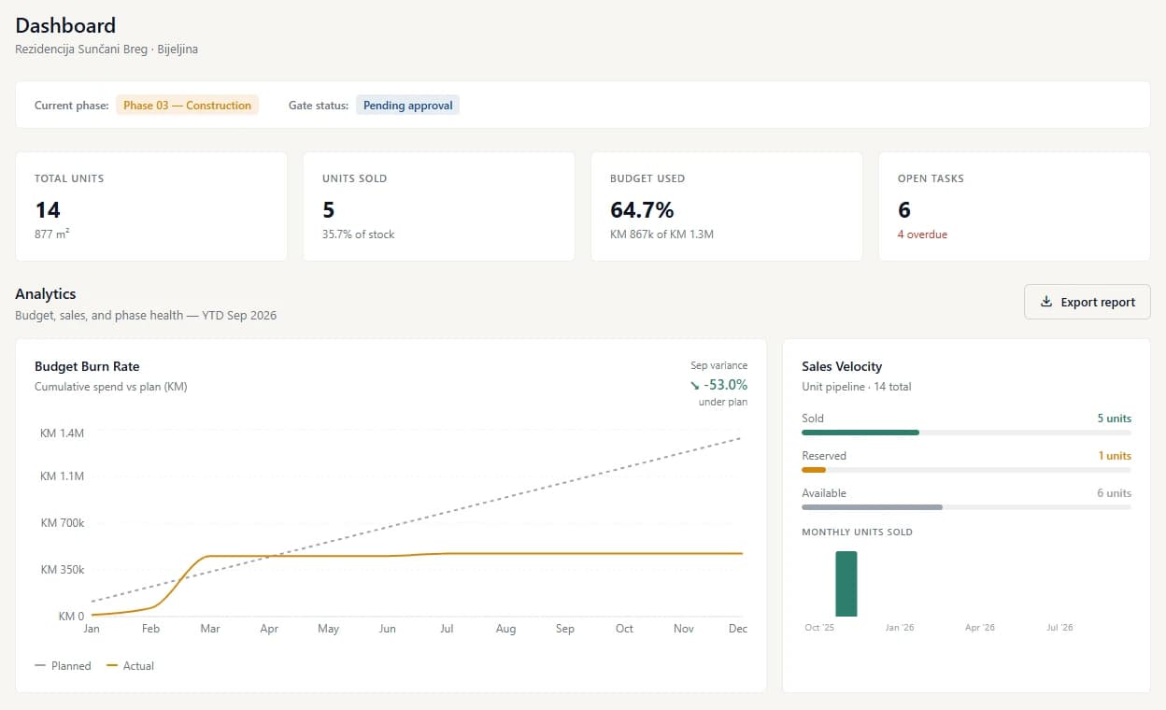Click the KM 1.1M axis label

(62, 476)
